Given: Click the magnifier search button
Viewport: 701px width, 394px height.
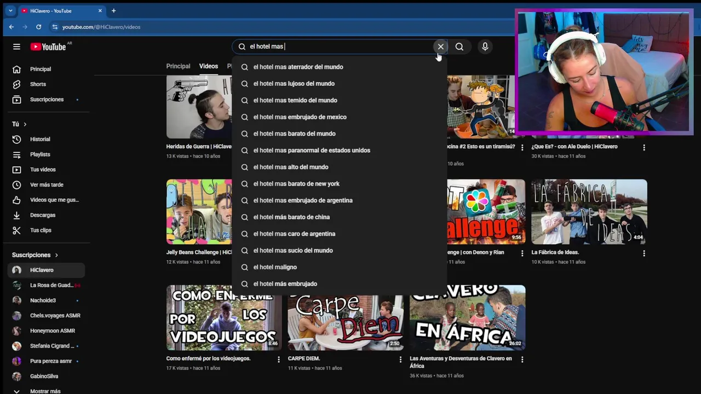Looking at the screenshot, I should click(459, 47).
